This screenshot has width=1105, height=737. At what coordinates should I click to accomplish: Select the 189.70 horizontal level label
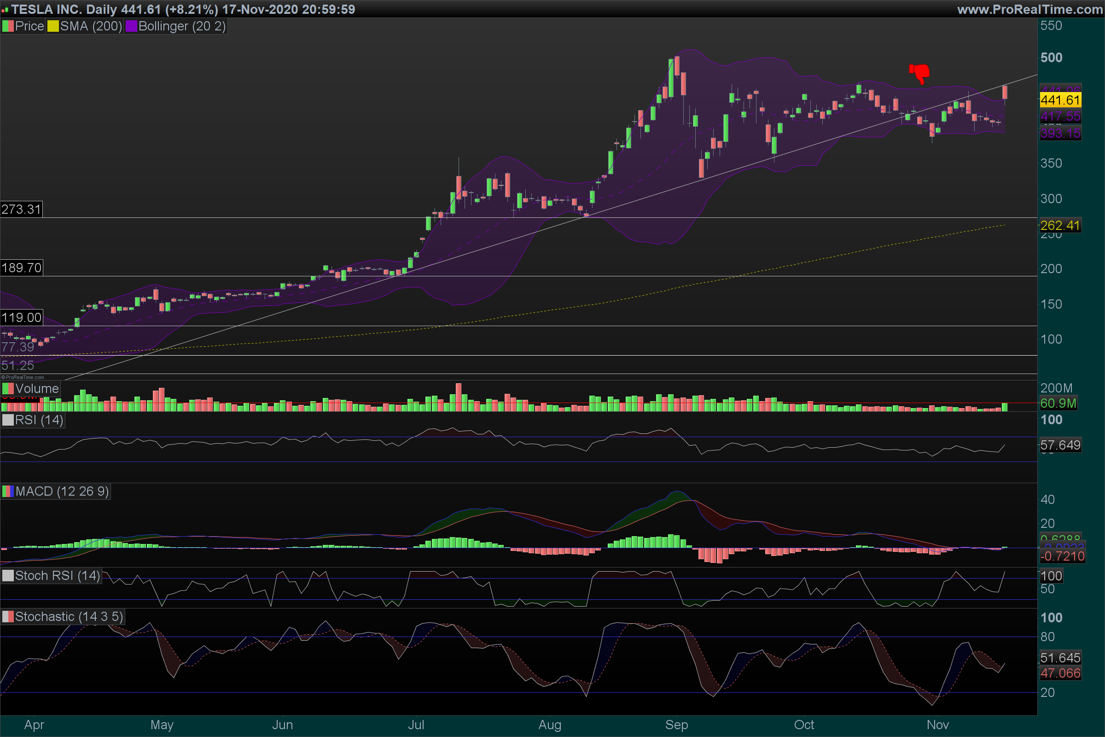(x=21, y=268)
